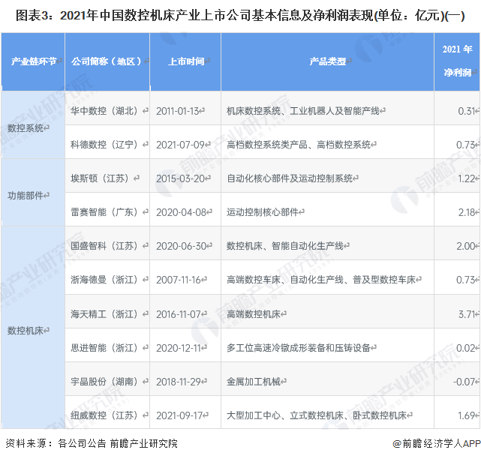Image resolution: width=481 pixels, height=459 pixels.
Task: Click listing date 2020-04-08
Action: tap(182, 212)
